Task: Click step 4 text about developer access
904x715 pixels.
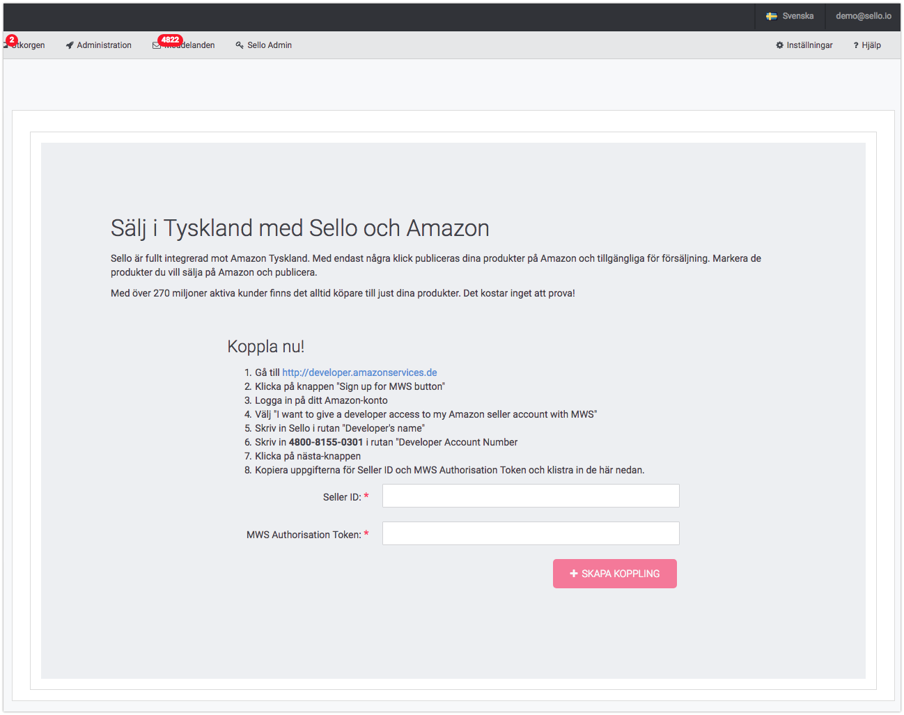Action: point(426,414)
